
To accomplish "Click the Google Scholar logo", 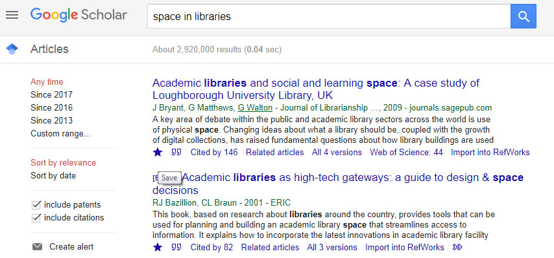I will 78,15.
